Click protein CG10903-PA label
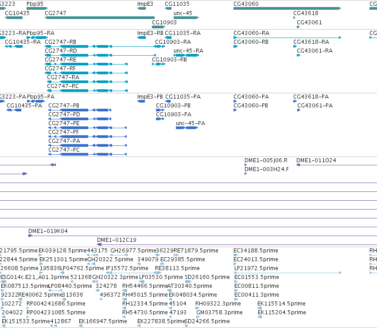Image resolution: width=377 pixels, height=328 pixels. coord(174,114)
